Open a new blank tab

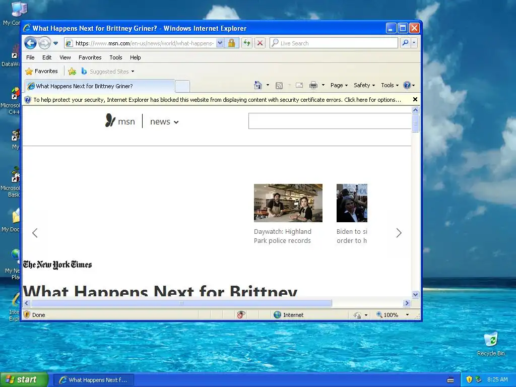pyautogui.click(x=182, y=86)
